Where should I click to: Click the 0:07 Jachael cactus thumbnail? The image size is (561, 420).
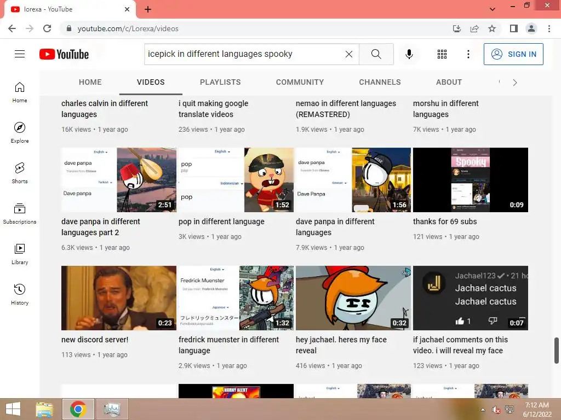point(471,298)
